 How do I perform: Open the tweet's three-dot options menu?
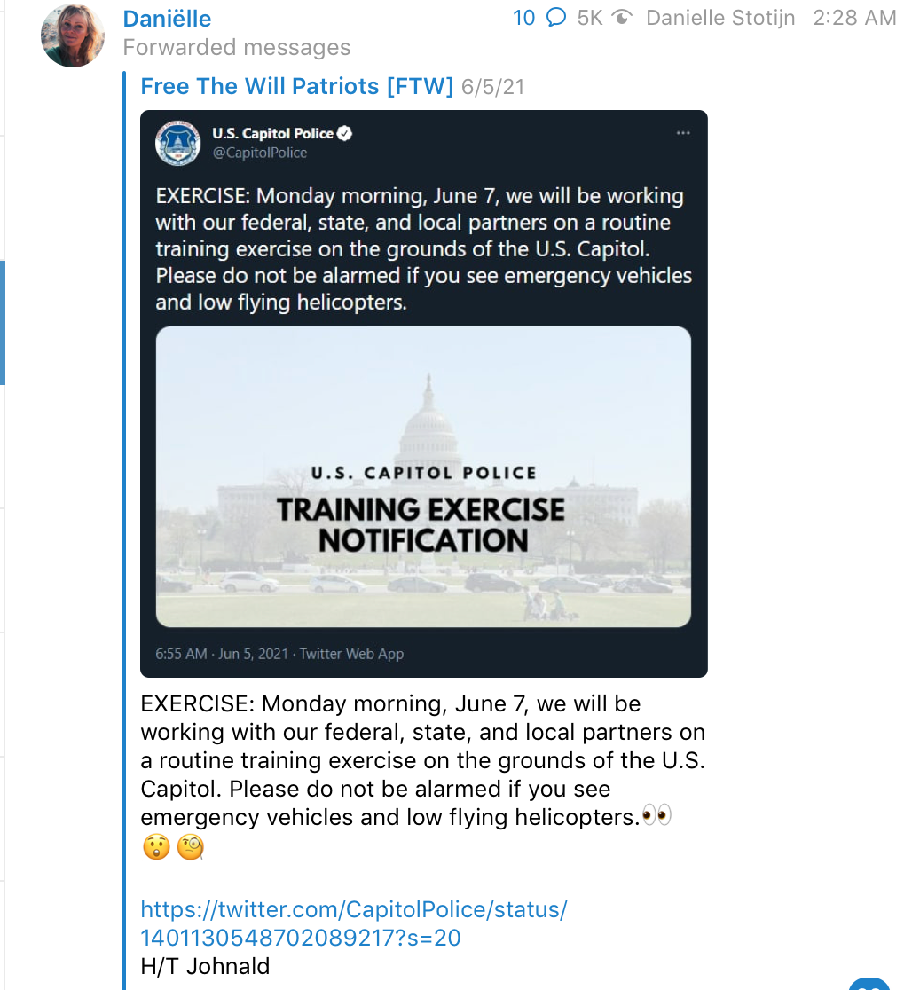[683, 132]
